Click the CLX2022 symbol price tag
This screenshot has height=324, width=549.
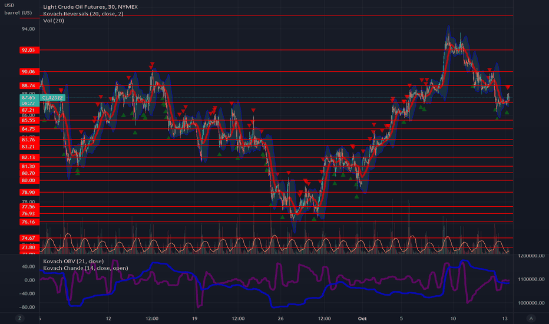(52, 98)
